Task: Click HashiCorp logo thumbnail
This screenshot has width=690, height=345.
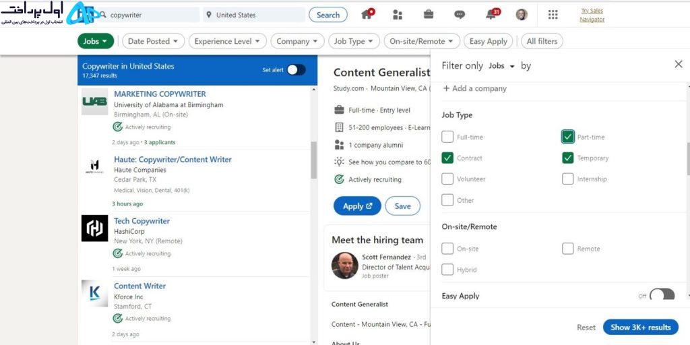Action: coord(94,228)
